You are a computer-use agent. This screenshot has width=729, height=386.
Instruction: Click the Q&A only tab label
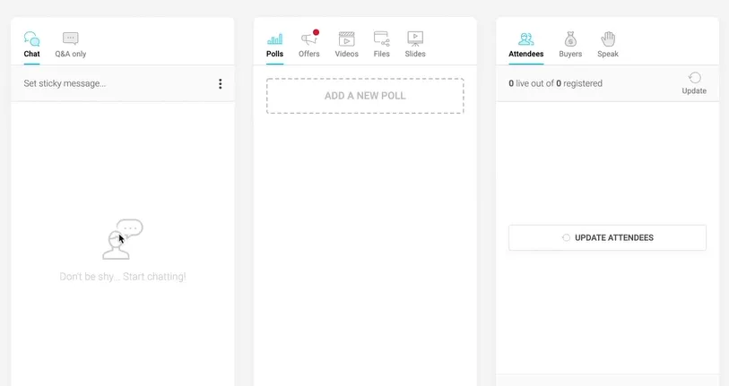(71, 54)
